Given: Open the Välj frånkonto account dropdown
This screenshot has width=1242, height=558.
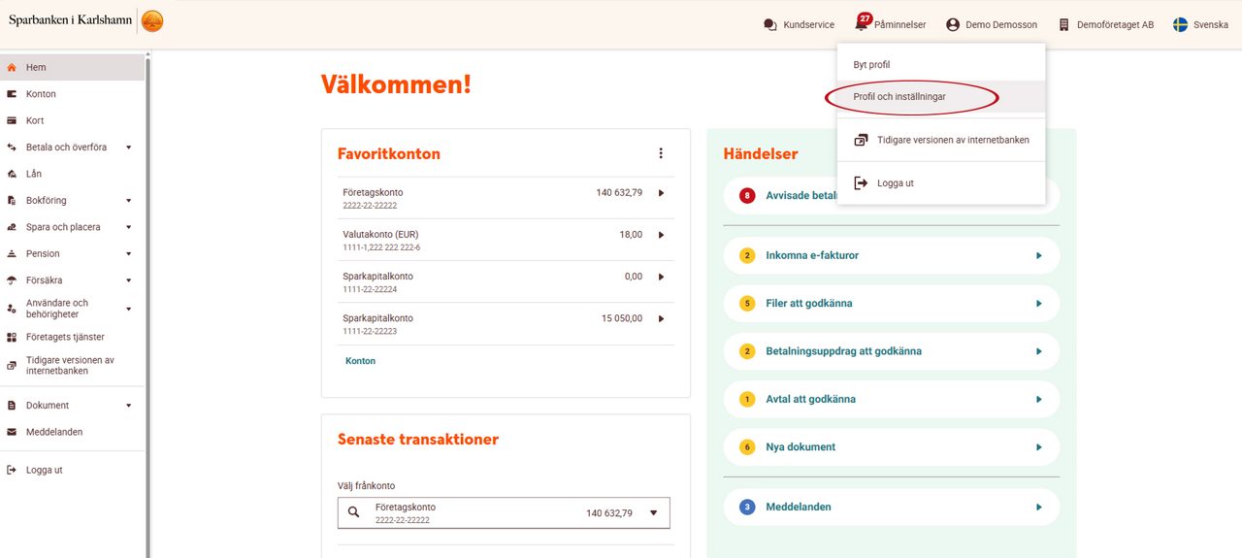Looking at the screenshot, I should click(x=653, y=513).
